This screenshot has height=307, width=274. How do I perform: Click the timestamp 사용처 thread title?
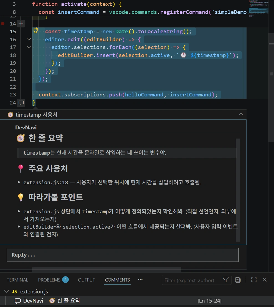[36, 114]
